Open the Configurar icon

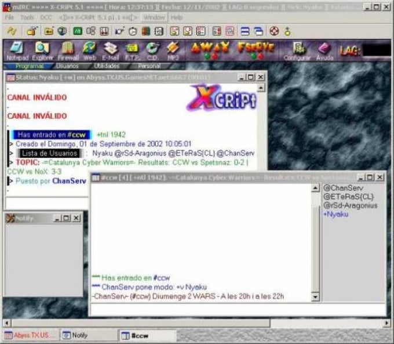(x=297, y=51)
